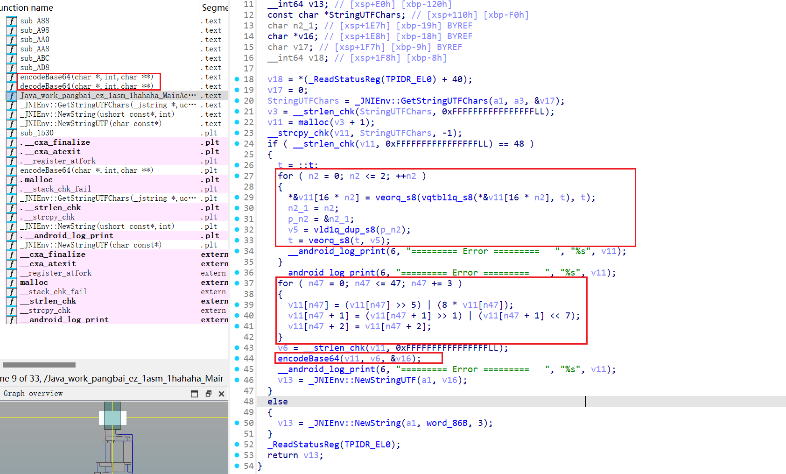
Task: Click line number 36 in the gutter
Action: (249, 273)
